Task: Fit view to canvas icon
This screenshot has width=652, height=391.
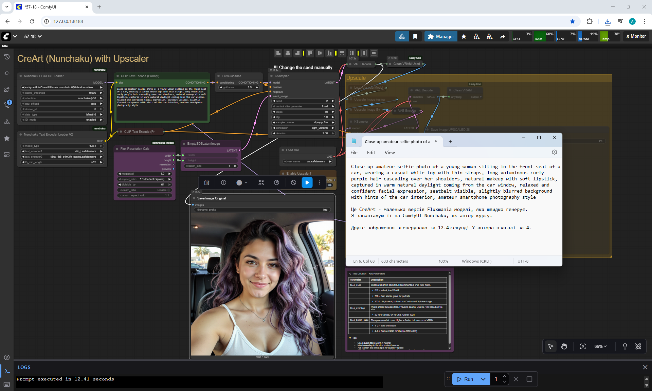Action: click(583, 346)
